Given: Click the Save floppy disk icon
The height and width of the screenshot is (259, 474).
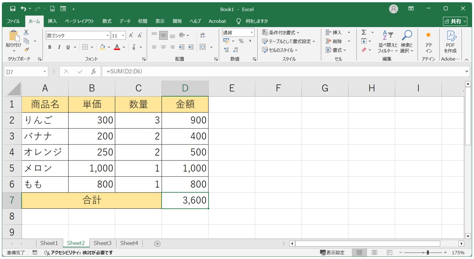Looking at the screenshot, I should [x=13, y=9].
